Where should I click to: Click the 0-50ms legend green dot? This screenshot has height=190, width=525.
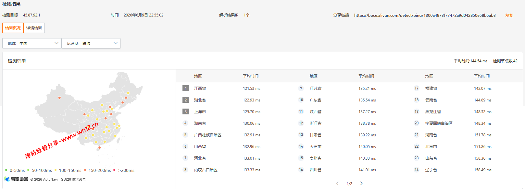(6, 170)
